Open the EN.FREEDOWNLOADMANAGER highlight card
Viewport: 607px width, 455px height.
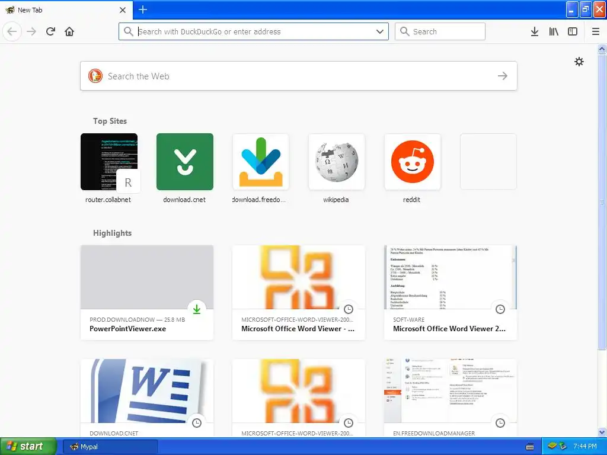click(x=451, y=398)
